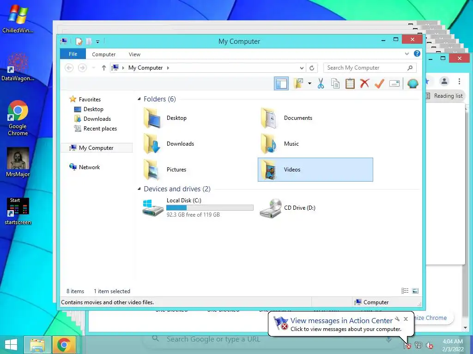
Task: Toggle the navigation pane layout button
Action: 281,83
